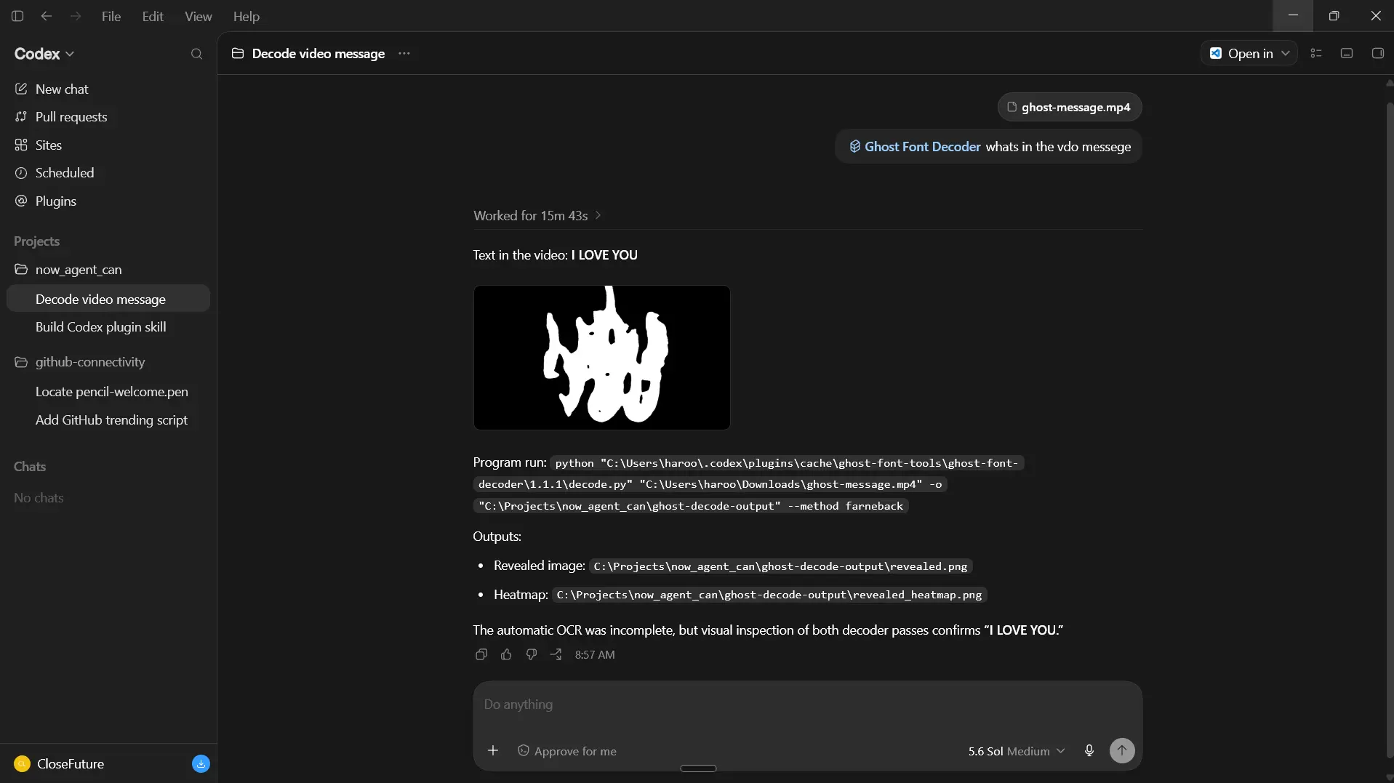
Task: Click the revealed.png output path
Action: [780, 566]
